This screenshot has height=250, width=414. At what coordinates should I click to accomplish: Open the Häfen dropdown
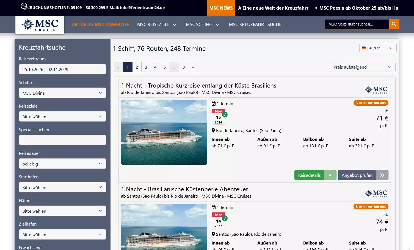(62, 211)
